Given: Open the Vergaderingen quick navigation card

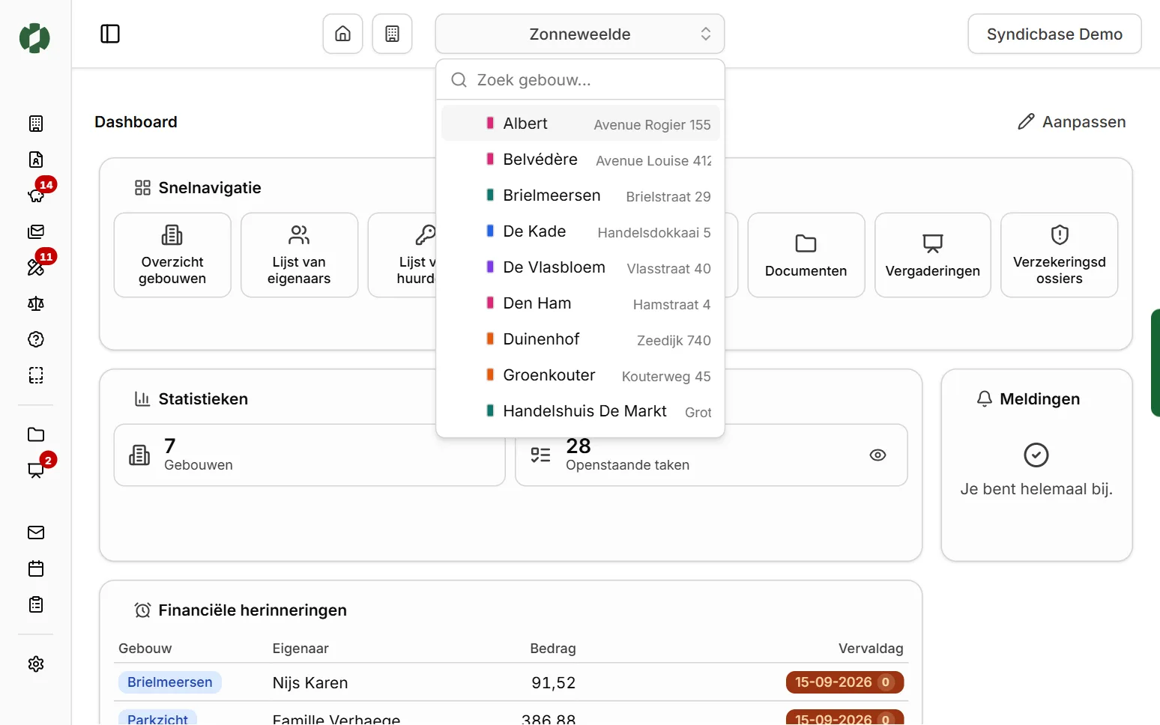Looking at the screenshot, I should 933,255.
